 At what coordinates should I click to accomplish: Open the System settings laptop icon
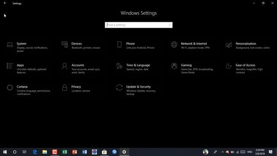pos(10,45)
